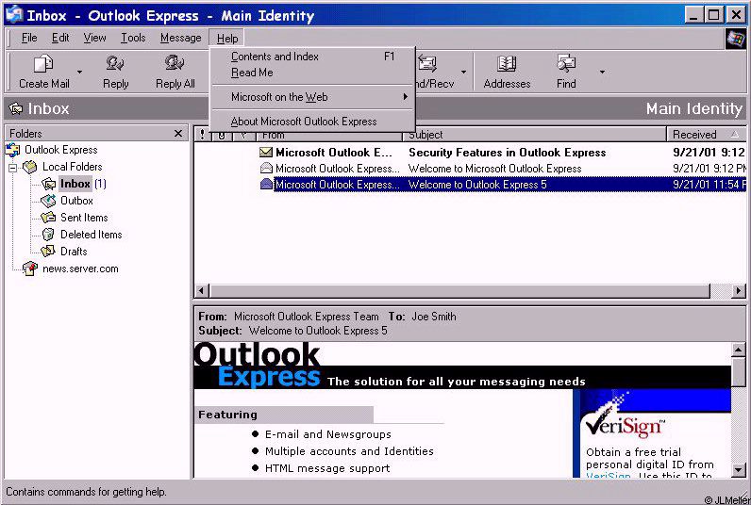Viewport: 751px width, 505px height.
Task: Sort messages by the From column
Action: [x=328, y=135]
